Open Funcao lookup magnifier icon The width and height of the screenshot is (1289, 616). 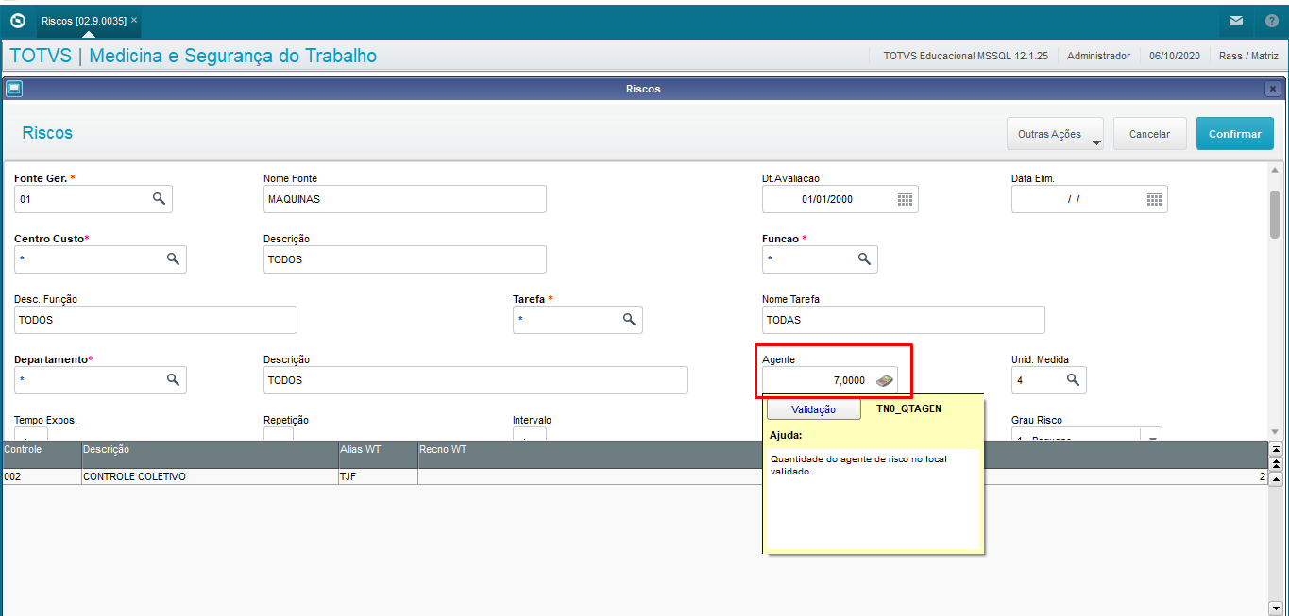[864, 259]
